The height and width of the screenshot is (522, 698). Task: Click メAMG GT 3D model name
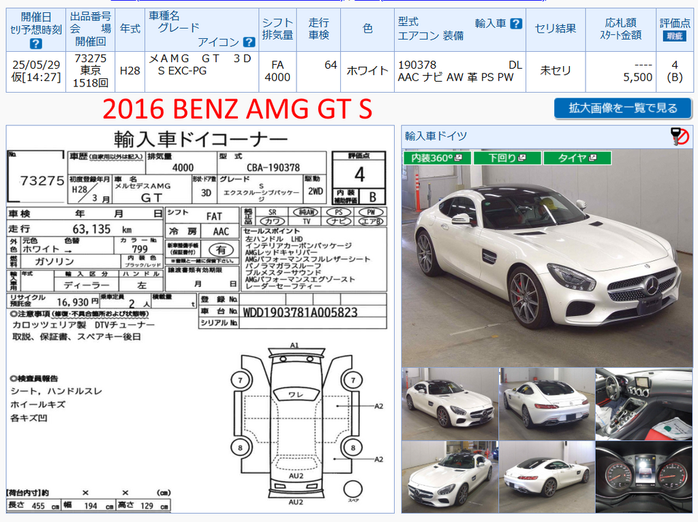coord(200,59)
